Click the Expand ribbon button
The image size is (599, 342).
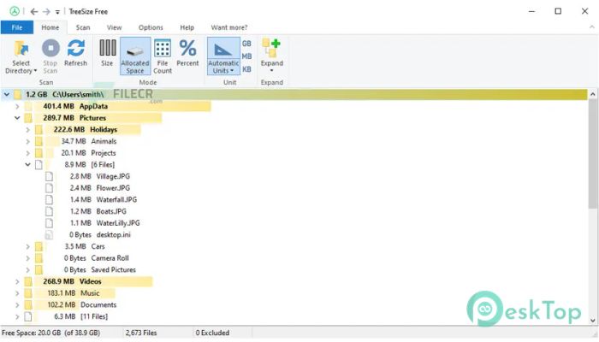271,56
